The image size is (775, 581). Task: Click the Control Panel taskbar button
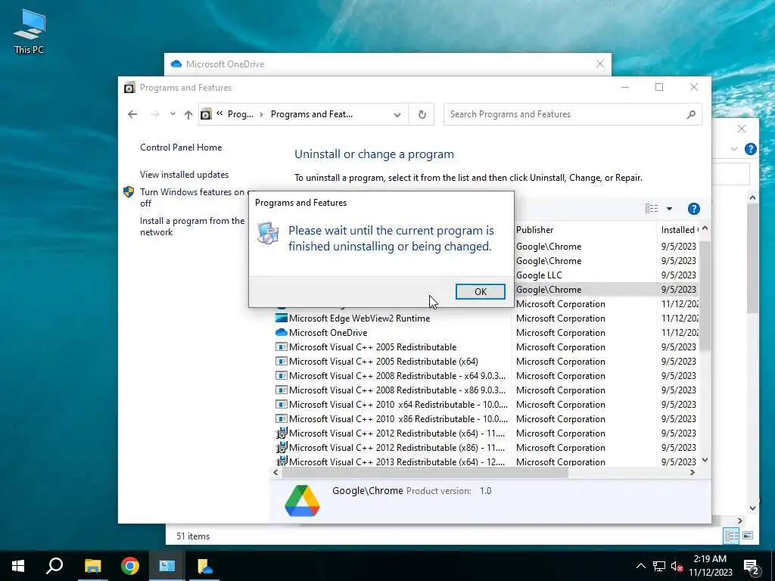pyautogui.click(x=167, y=566)
